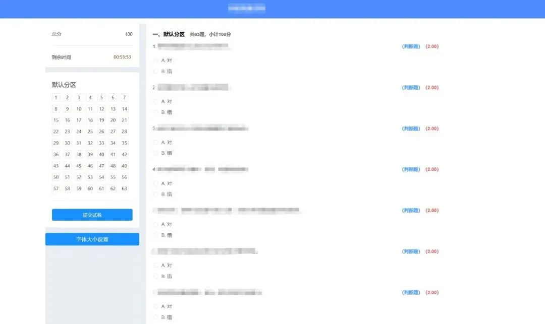The width and height of the screenshot is (545, 324).
Task: Select question number 42
Action: [x=125, y=154]
